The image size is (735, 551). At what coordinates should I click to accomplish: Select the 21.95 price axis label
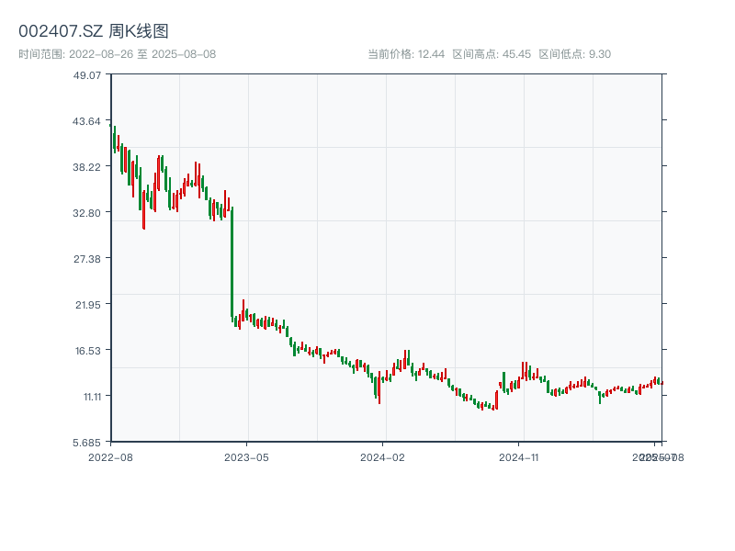point(87,304)
